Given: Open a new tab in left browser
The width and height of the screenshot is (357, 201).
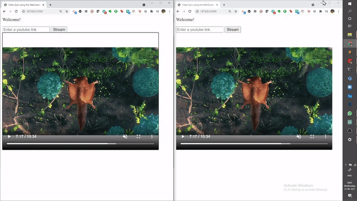Looking at the screenshot, I should [x=50, y=5].
